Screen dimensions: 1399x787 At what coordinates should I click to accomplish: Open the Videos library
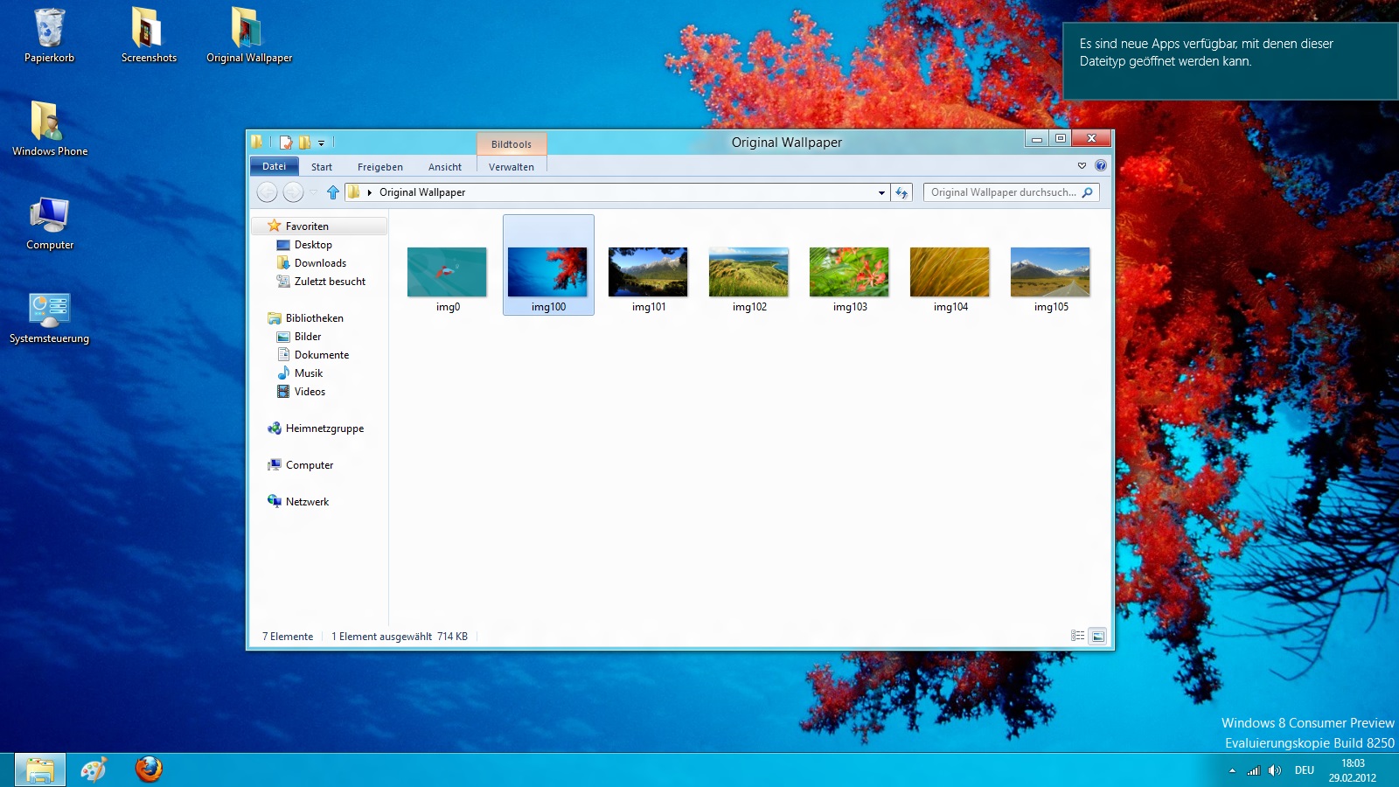[310, 392]
